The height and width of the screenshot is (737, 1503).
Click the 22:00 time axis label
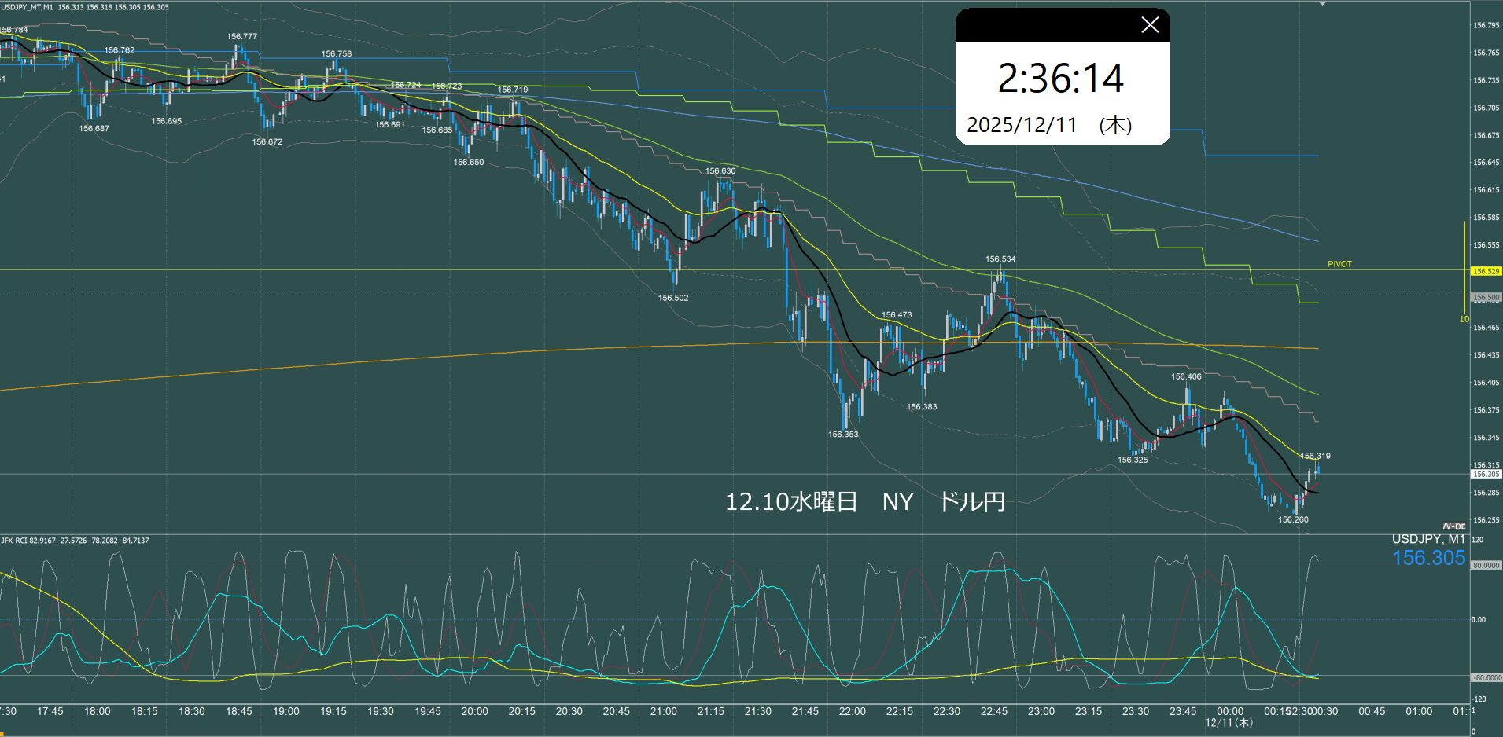pos(852,711)
